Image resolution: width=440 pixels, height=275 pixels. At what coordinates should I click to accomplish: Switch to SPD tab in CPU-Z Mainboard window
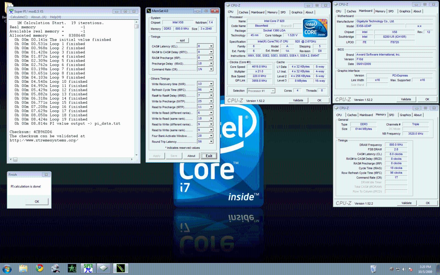[391, 11]
